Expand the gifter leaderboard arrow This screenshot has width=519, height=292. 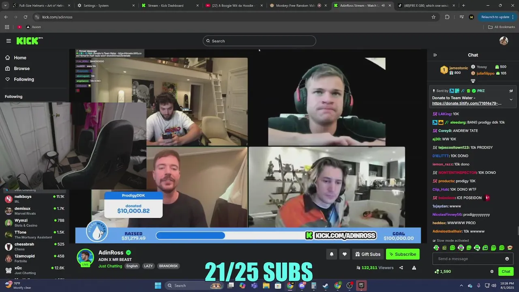(x=473, y=81)
